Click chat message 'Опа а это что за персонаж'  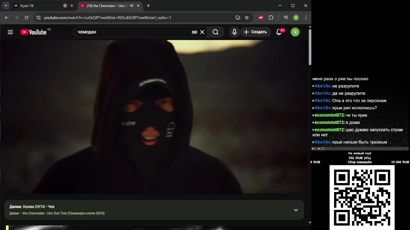(359, 101)
